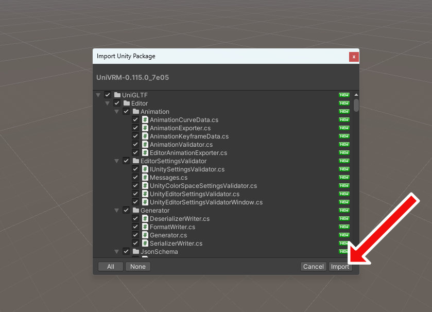Click script icon of AnimationValidator.cs
Image resolution: width=432 pixels, height=312 pixels.
(x=145, y=144)
